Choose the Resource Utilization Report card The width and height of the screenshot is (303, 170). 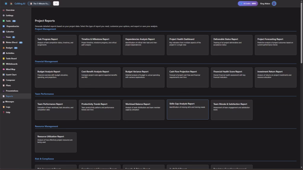[56, 142]
